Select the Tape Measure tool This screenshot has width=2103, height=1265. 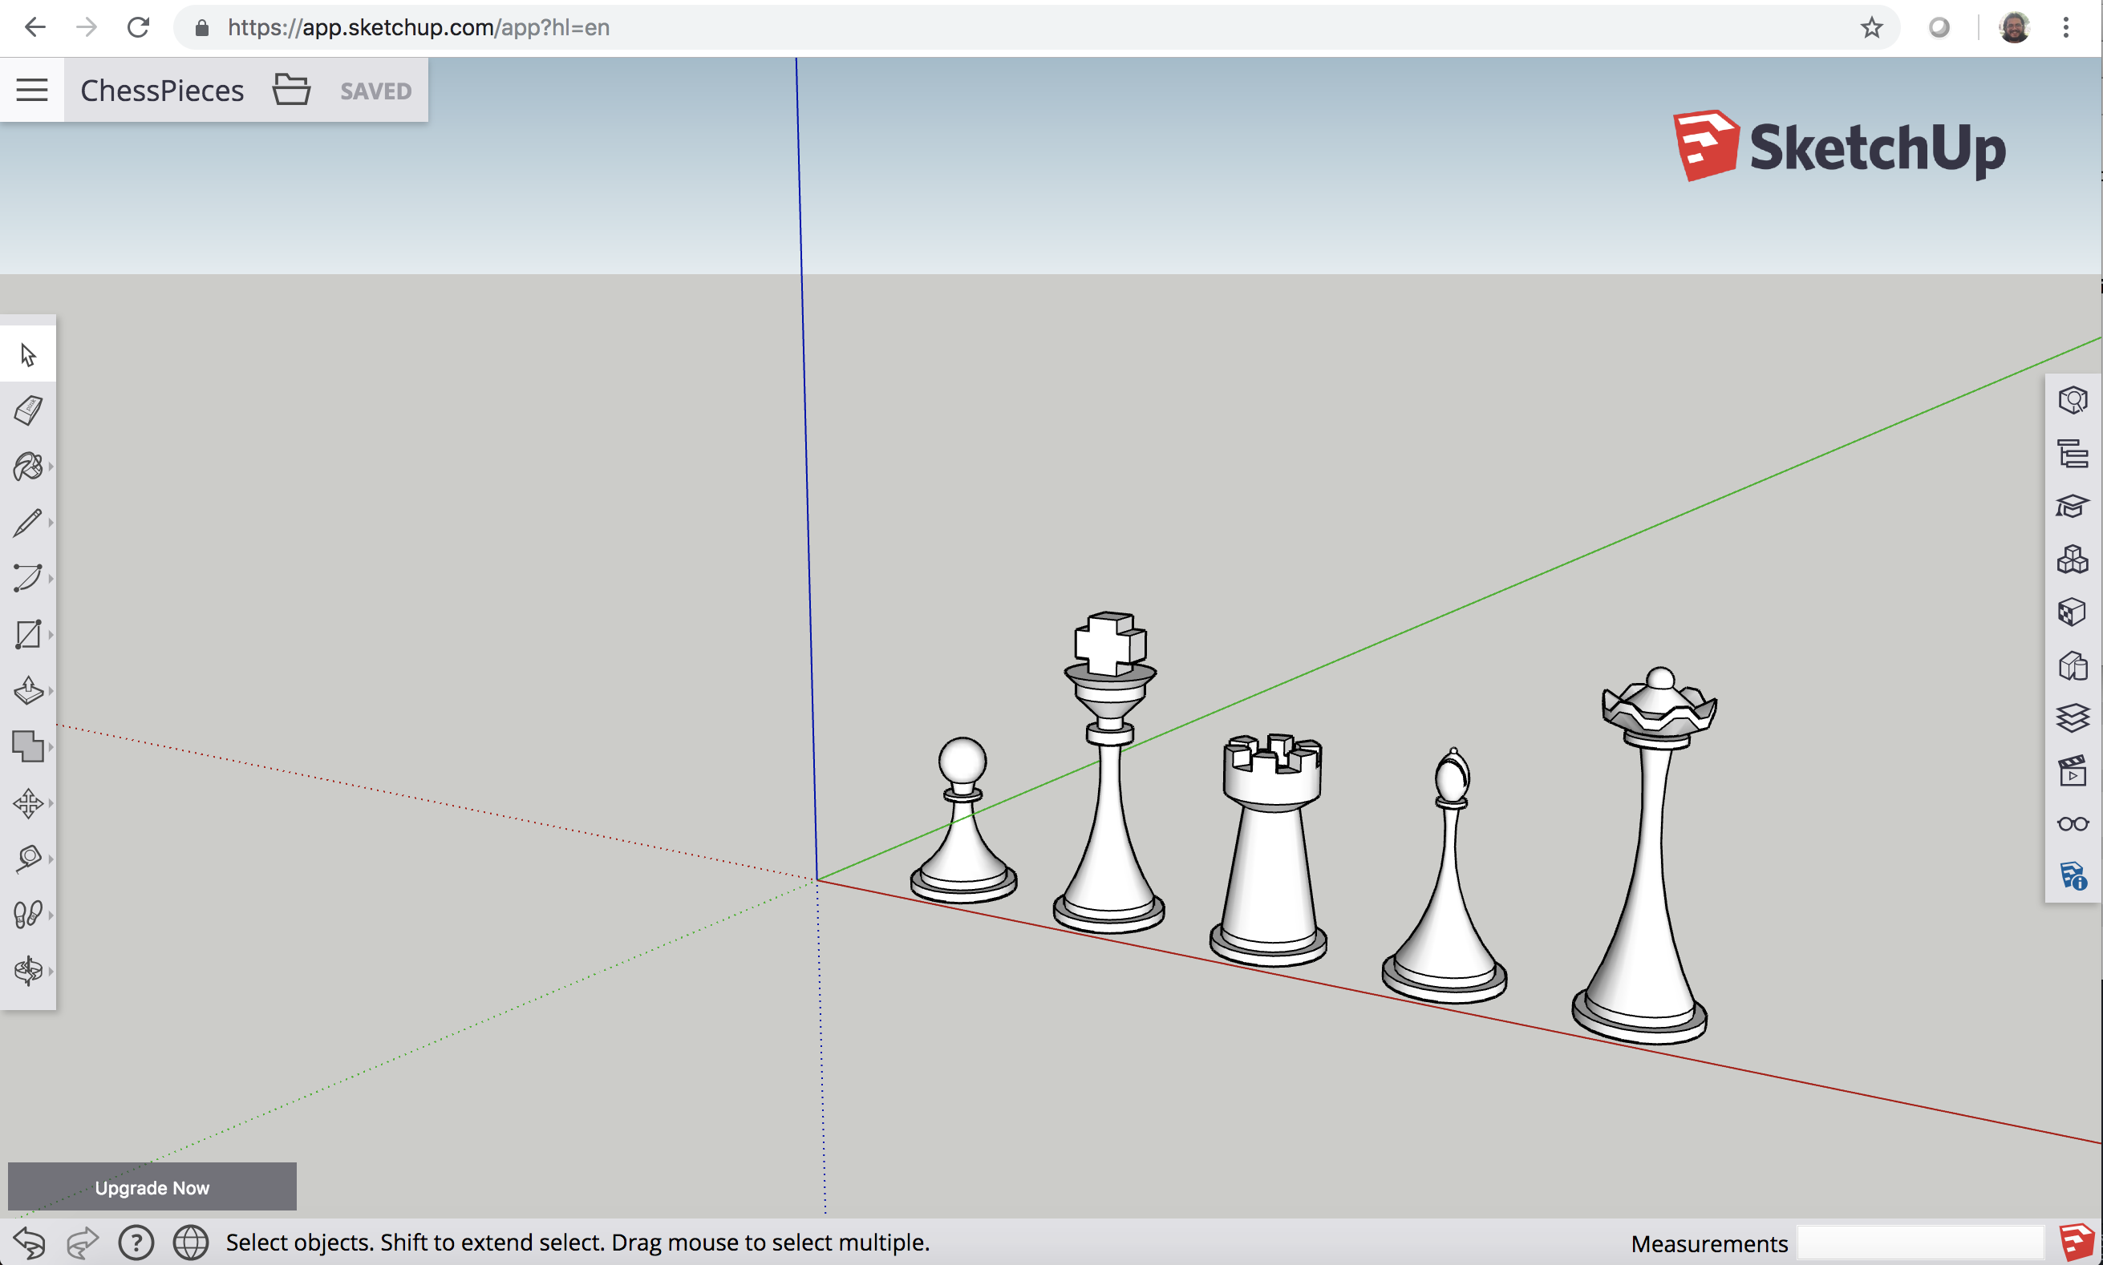27,859
